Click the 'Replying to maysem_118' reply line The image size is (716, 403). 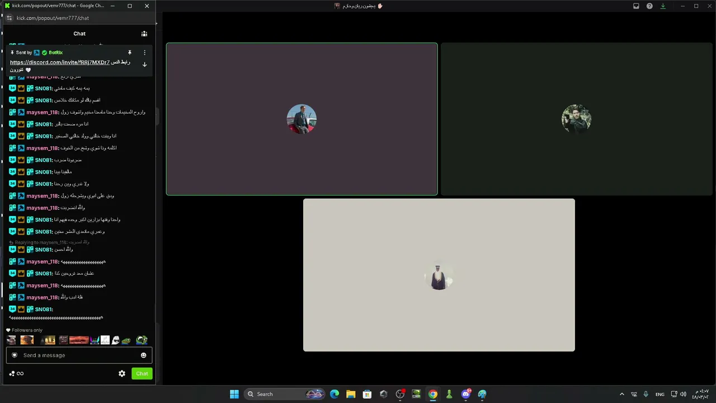pyautogui.click(x=49, y=242)
